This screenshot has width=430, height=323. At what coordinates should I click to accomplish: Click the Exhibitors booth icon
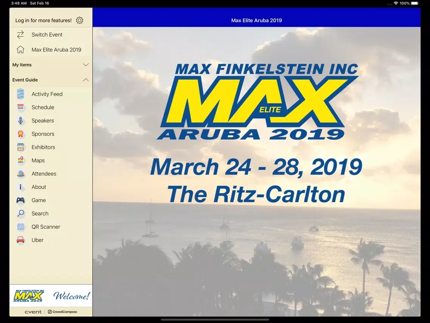20,147
